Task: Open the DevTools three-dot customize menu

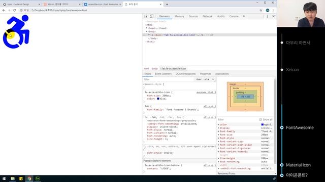Action: point(268,16)
